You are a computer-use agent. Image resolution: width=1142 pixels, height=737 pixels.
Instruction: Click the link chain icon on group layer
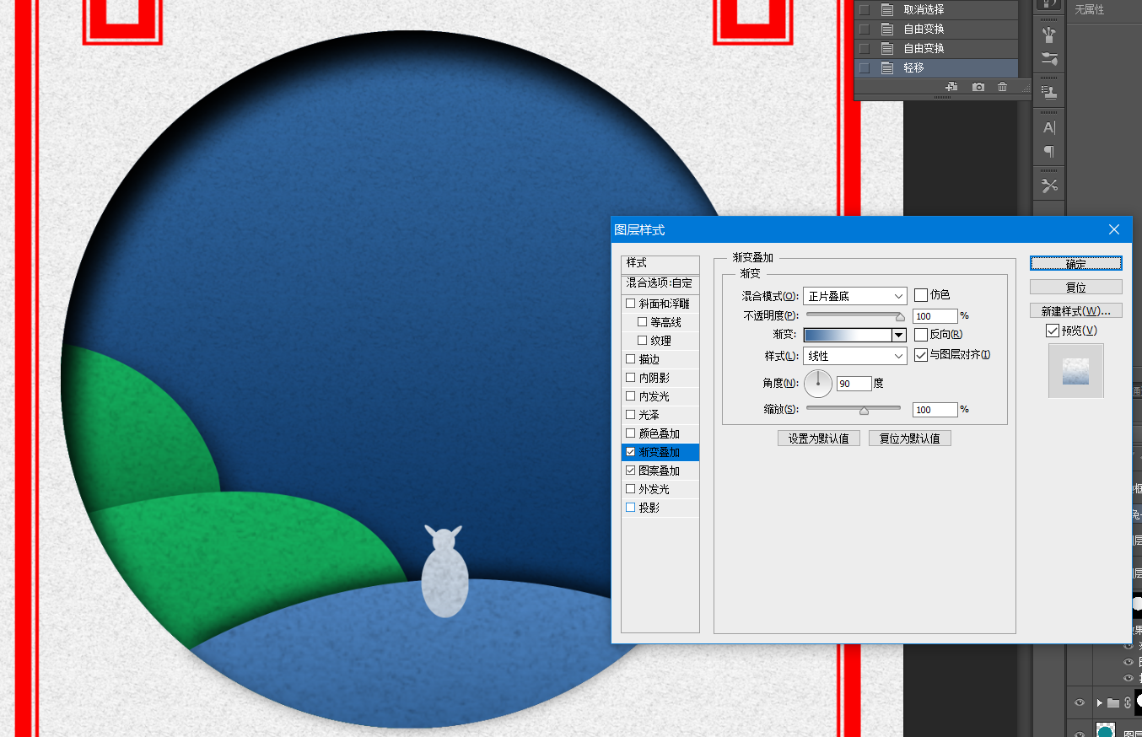[1127, 702]
